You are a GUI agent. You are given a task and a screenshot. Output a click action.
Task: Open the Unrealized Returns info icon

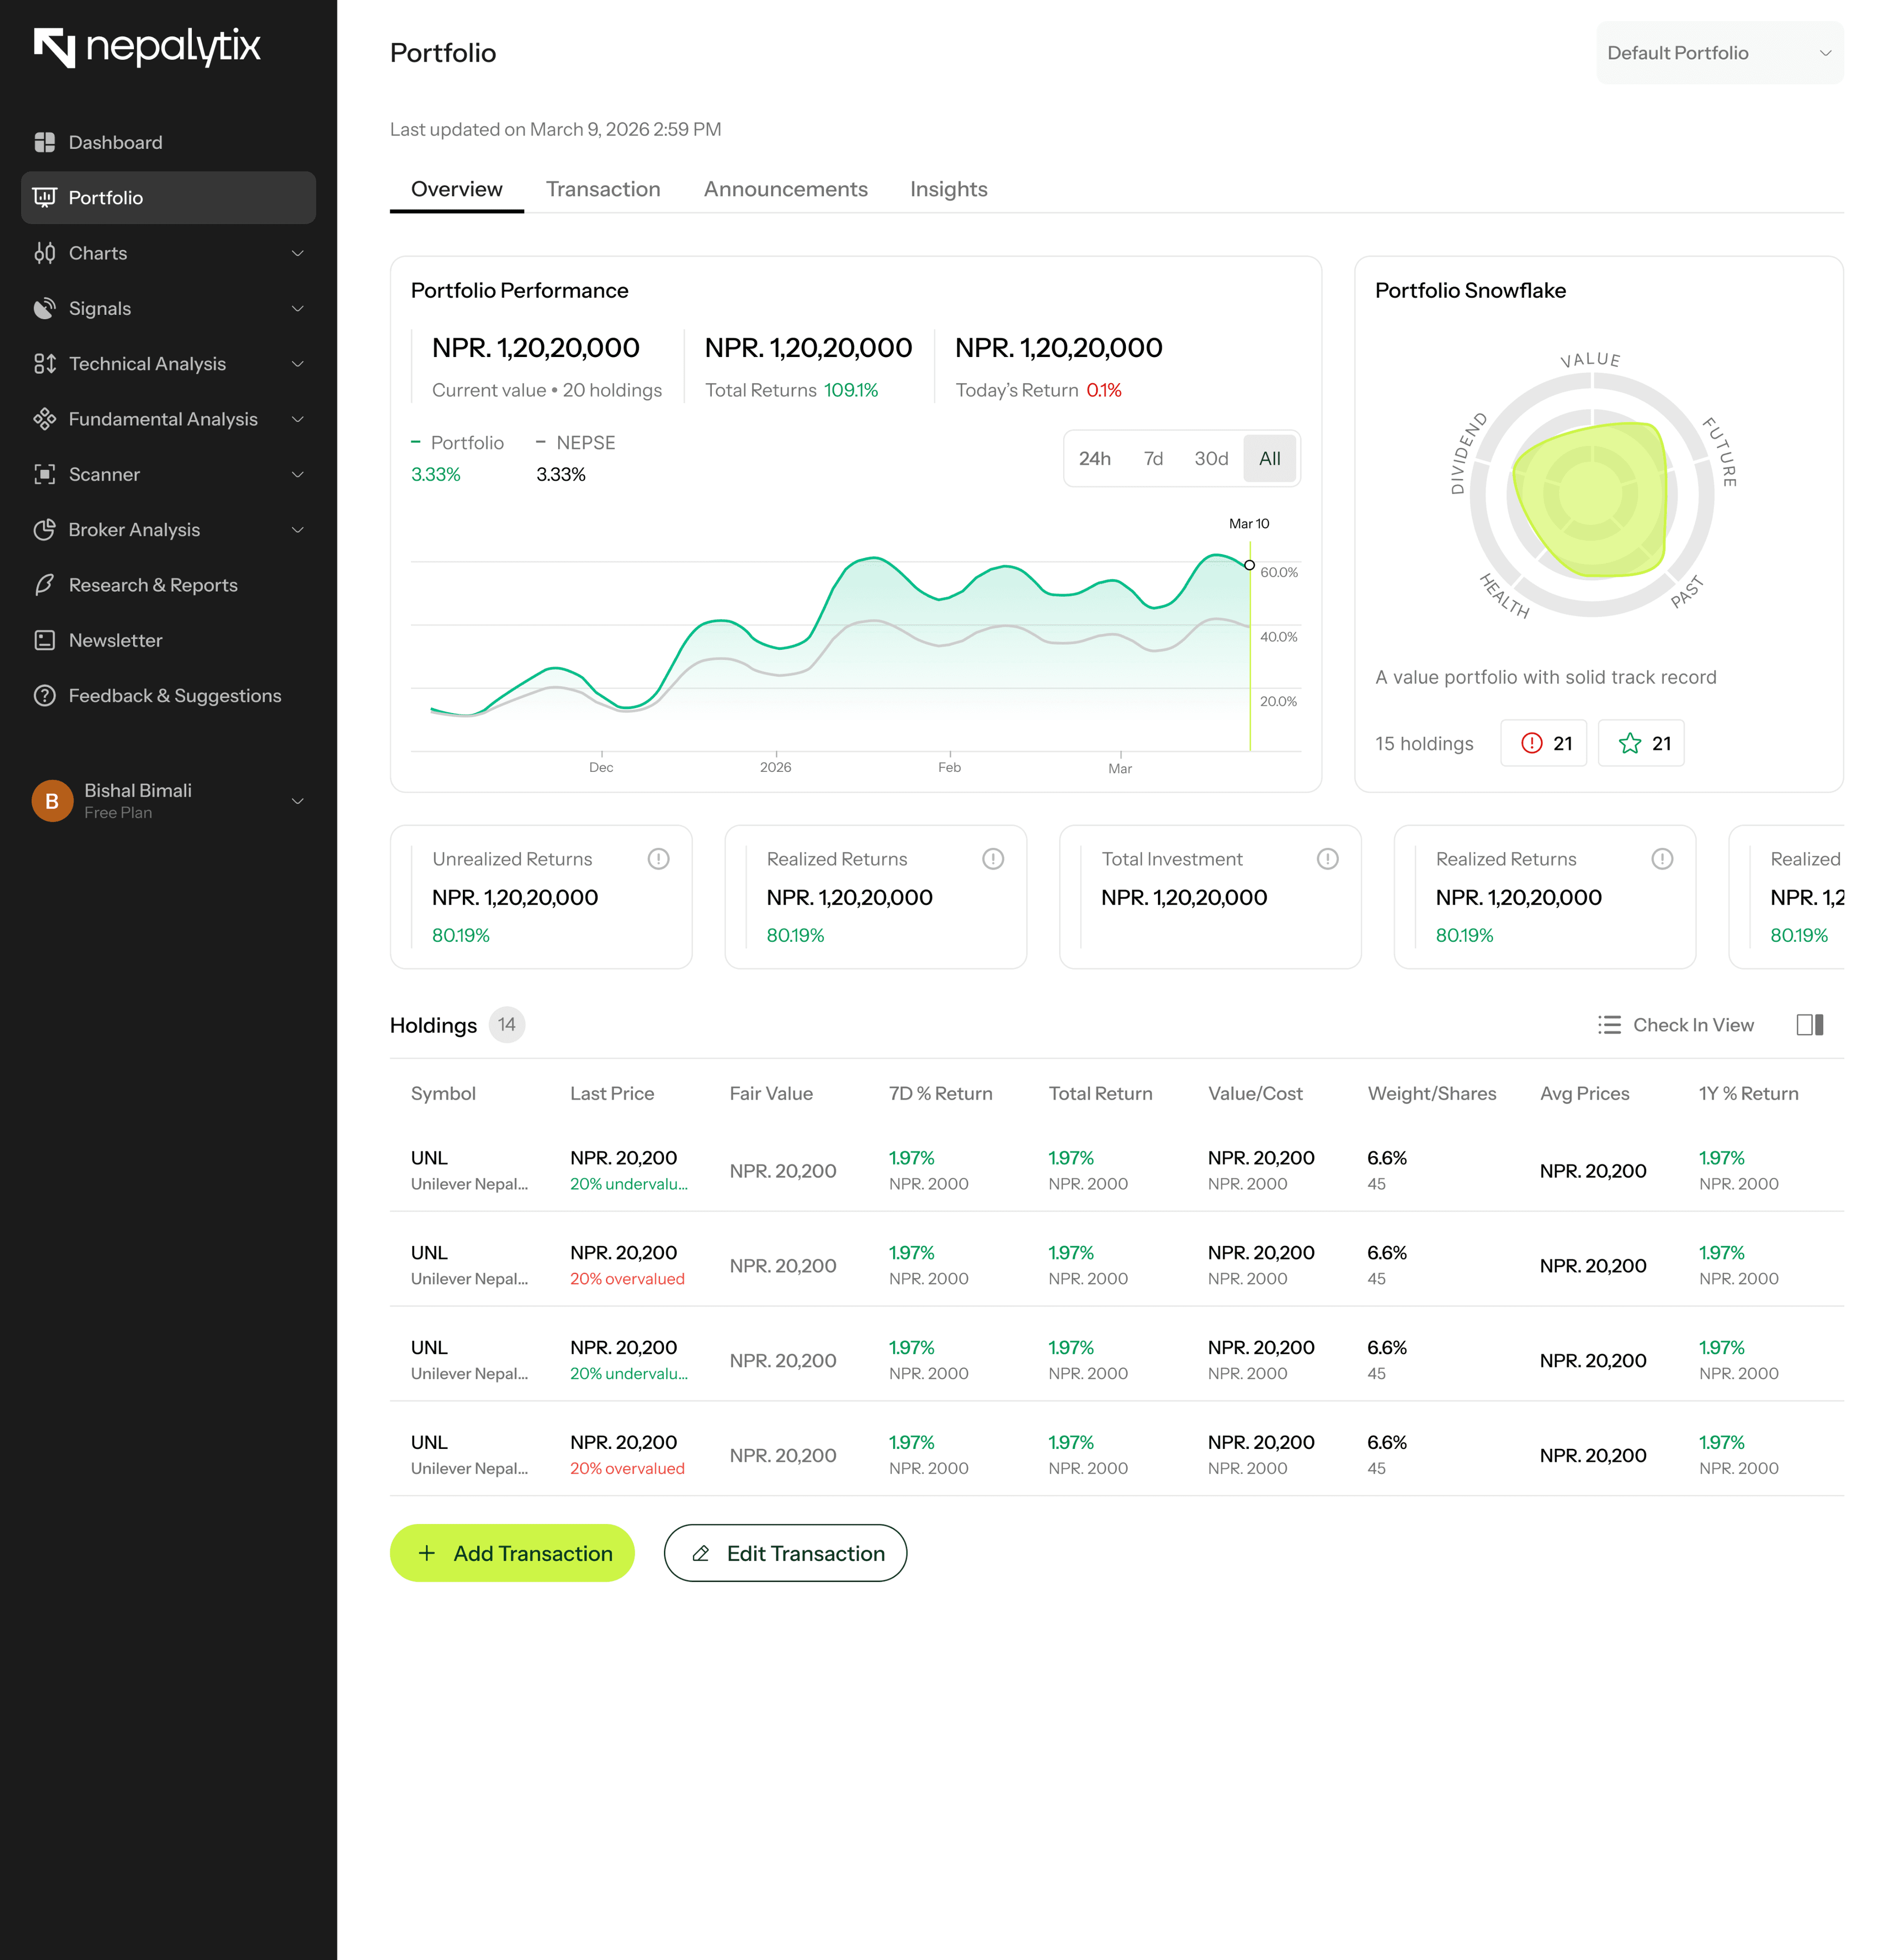tap(660, 858)
